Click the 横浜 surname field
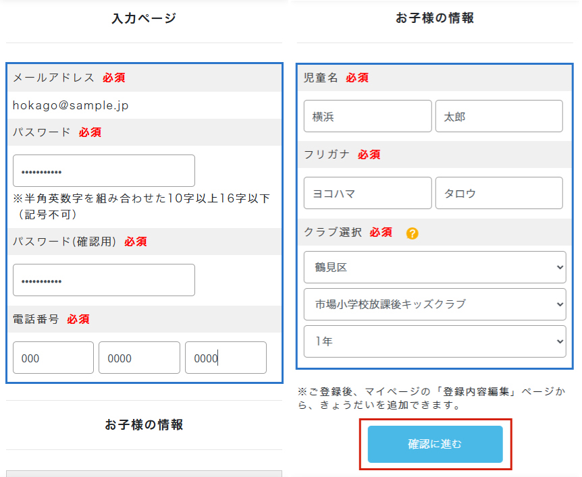This screenshot has width=582, height=477. coord(367,116)
